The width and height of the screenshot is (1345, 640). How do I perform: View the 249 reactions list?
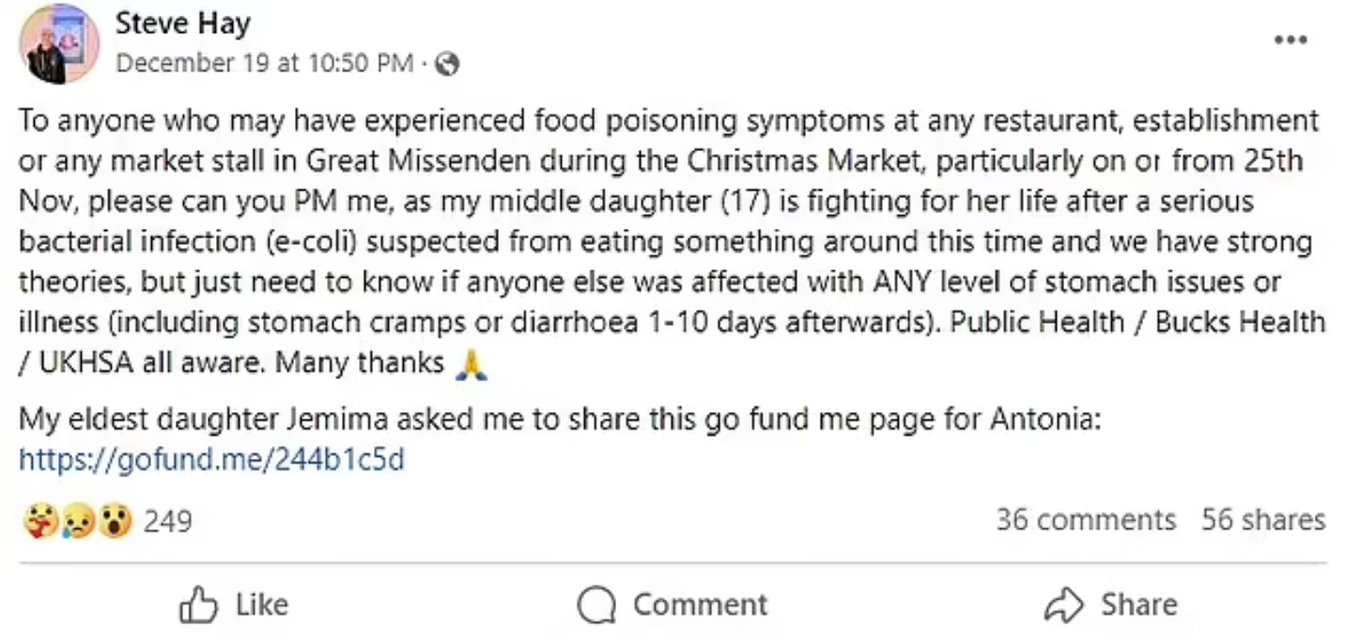[x=168, y=520]
